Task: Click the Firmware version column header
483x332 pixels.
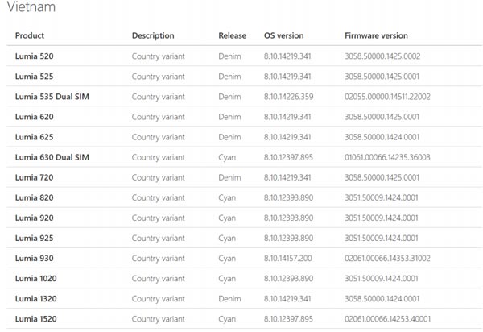Action: [376, 35]
